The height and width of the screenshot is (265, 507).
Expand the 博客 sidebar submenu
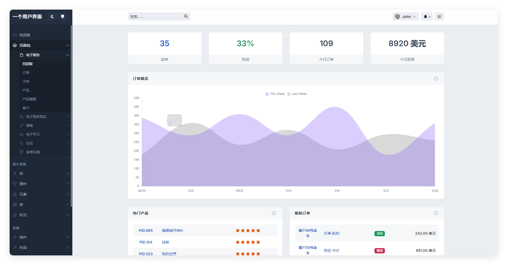point(30,125)
